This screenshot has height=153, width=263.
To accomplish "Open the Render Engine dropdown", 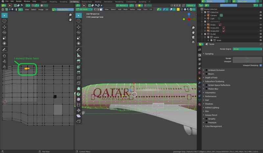I will 247,49.
